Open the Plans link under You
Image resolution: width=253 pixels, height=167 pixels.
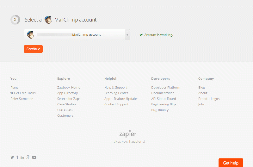[15, 87]
